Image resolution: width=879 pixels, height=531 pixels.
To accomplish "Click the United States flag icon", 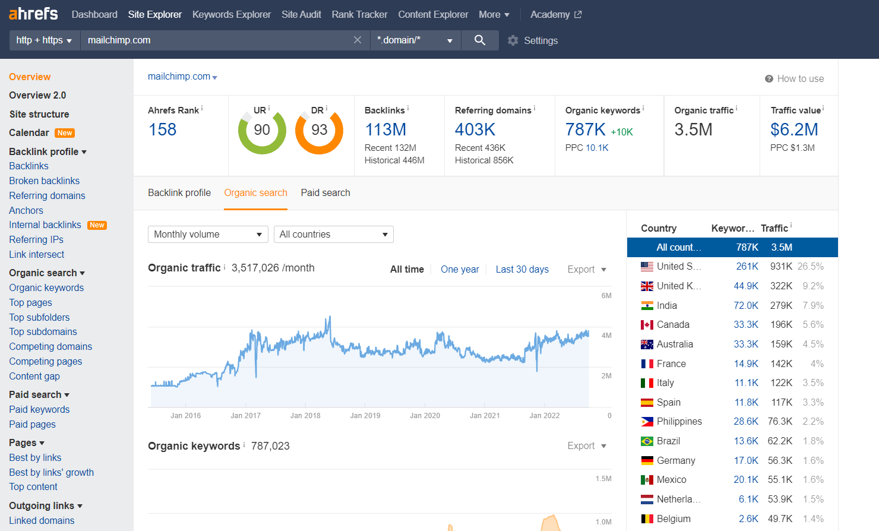I will click(x=647, y=267).
